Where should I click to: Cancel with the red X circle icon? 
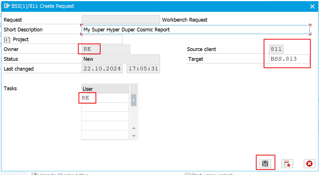(x=309, y=164)
